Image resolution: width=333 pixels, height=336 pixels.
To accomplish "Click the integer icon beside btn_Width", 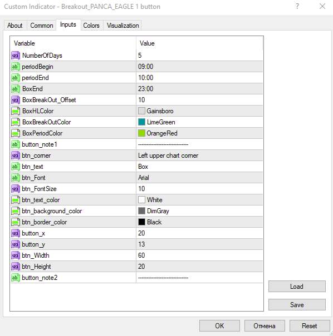I will (x=16, y=255).
